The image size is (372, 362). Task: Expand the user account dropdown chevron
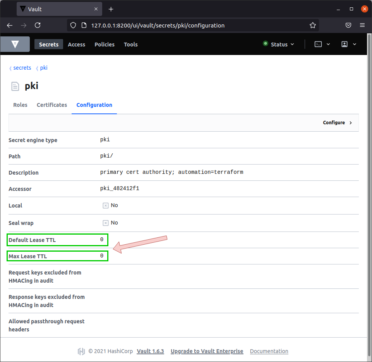click(355, 44)
